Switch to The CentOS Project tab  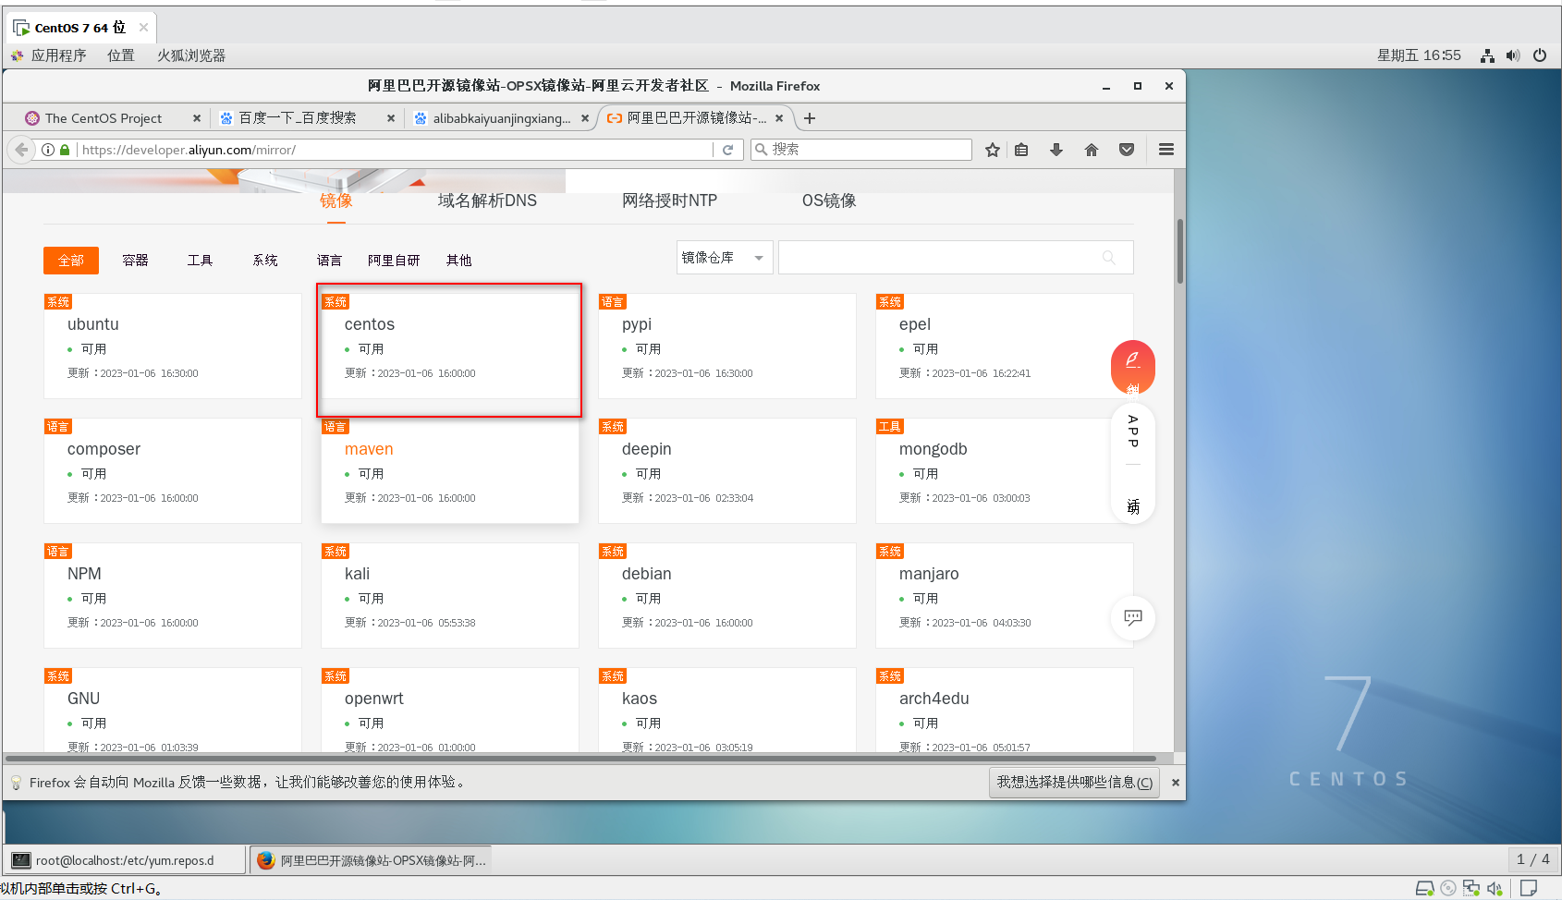pyautogui.click(x=104, y=118)
